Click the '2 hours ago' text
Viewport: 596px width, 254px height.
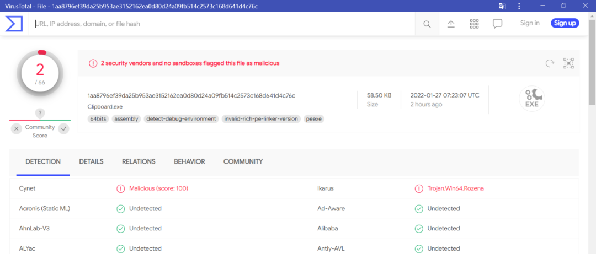point(426,104)
